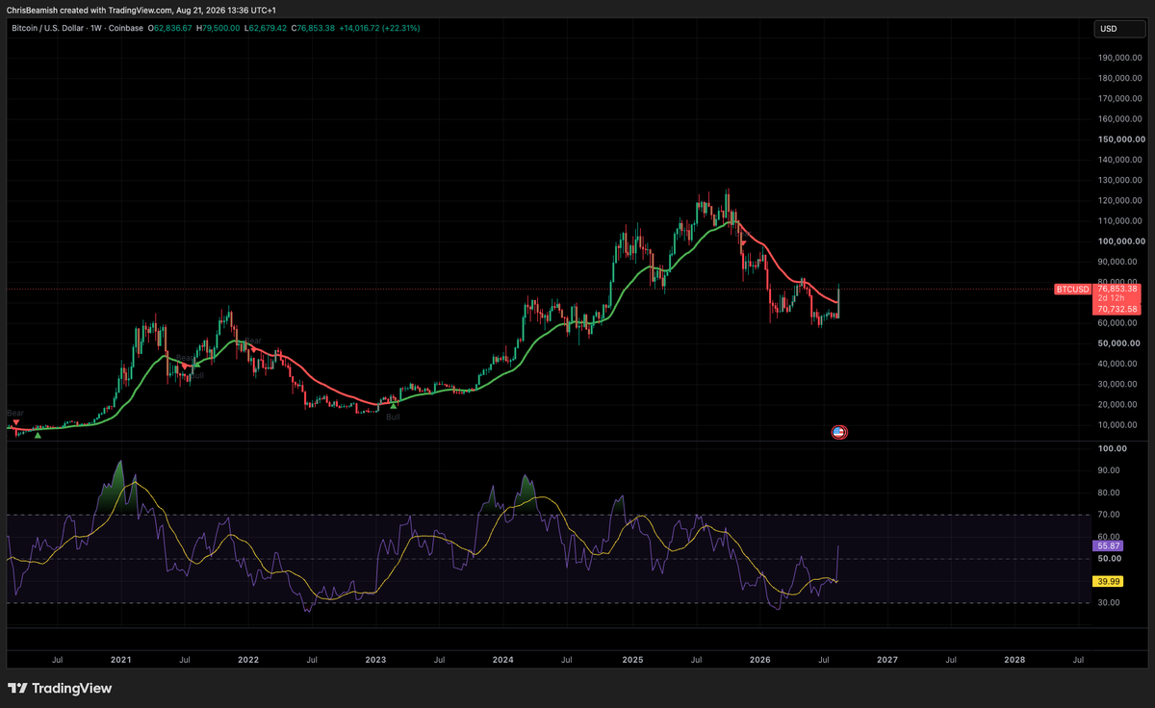The image size is (1155, 708).
Task: Click the 76,853.38 current price label
Action: coord(1118,289)
